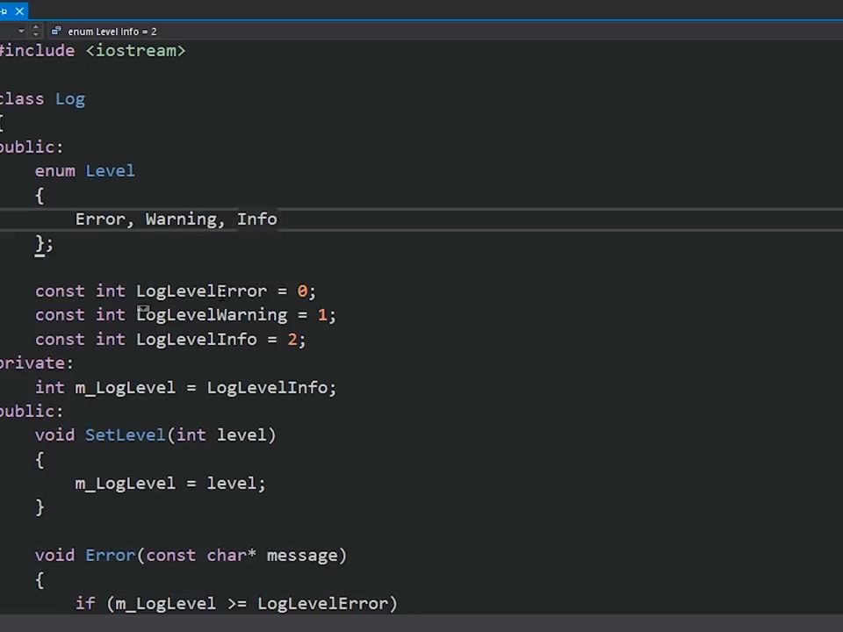Click the 'level' parameter in SetLevel signature
This screenshot has height=632, width=843.
point(242,434)
